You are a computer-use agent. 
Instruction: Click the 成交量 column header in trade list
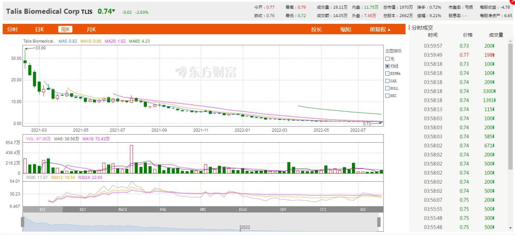click(x=496, y=35)
